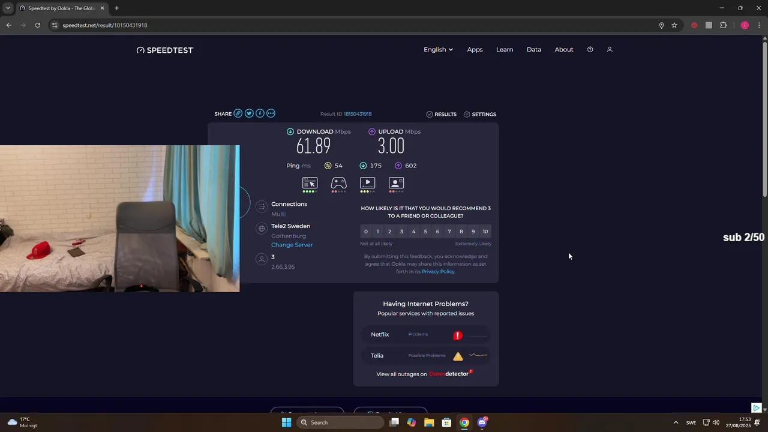768x432 pixels.
Task: Open speed test SETTINGS
Action: 480,114
